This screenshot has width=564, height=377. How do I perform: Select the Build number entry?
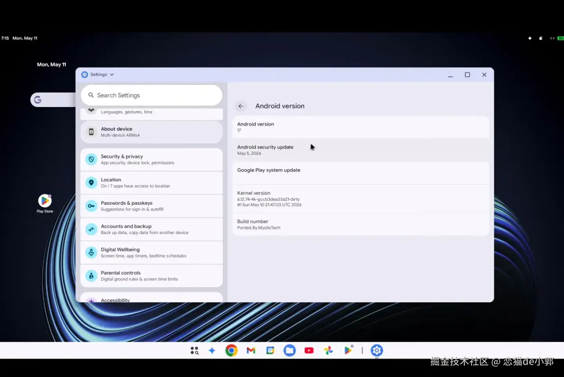361,224
